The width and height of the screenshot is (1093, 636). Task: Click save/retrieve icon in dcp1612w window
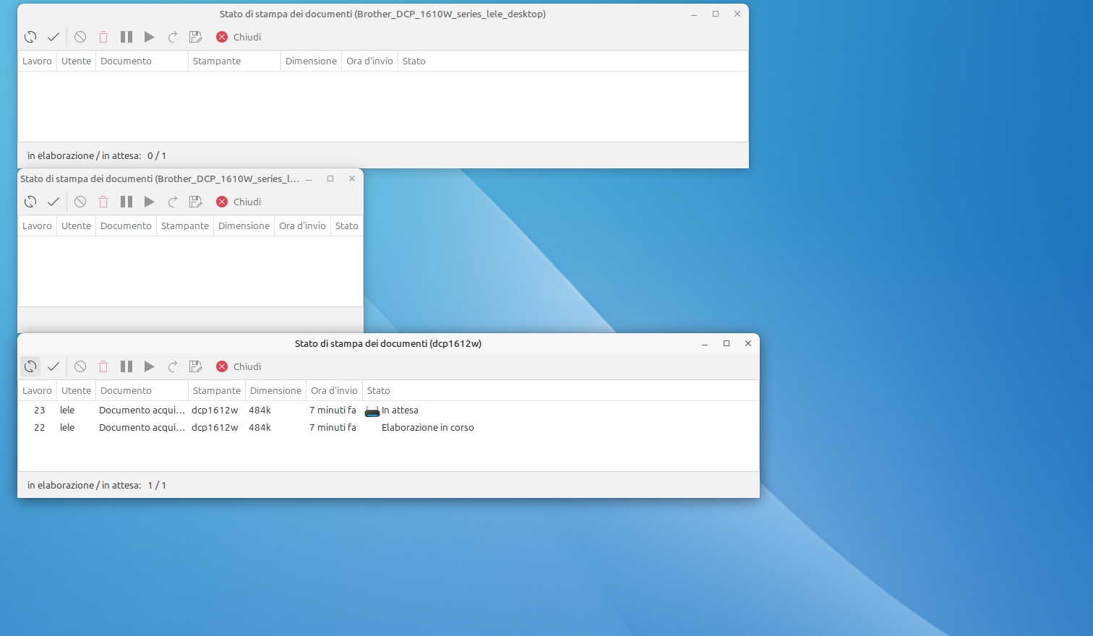pyautogui.click(x=196, y=366)
